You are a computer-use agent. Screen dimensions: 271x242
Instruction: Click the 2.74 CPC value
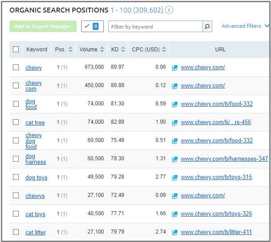(160, 232)
